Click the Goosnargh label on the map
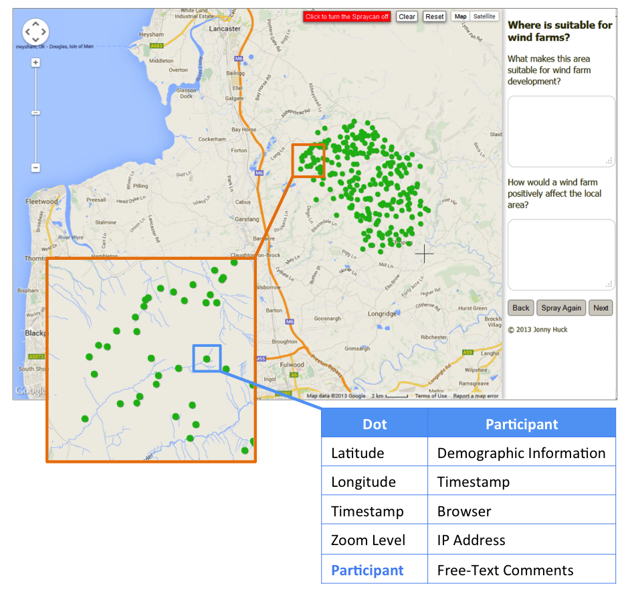The height and width of the screenshot is (598, 626). click(327, 319)
